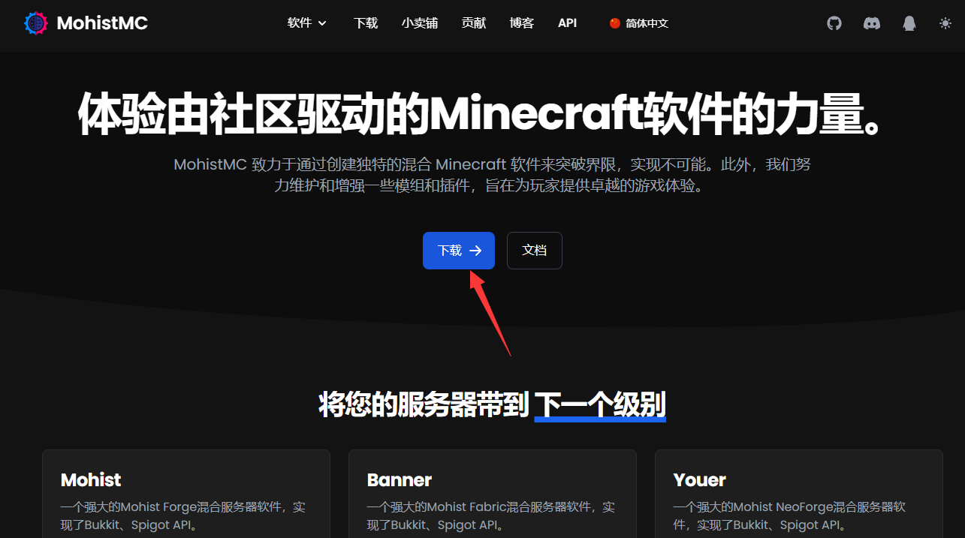Open the 小卖铺 navigation item
Image resolution: width=965 pixels, height=538 pixels.
click(420, 23)
